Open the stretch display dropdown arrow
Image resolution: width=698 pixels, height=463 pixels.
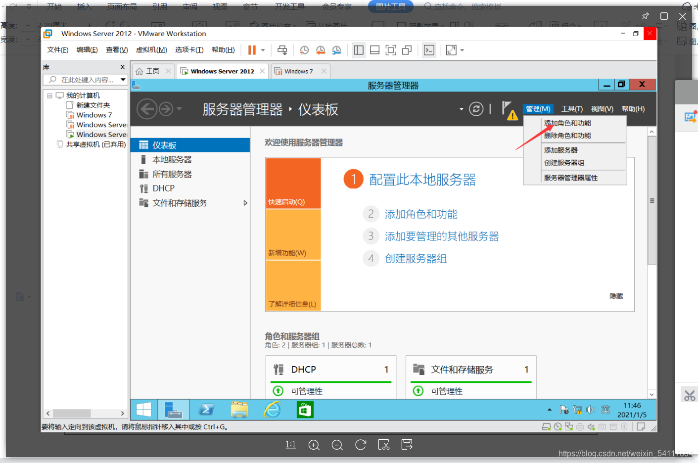tap(462, 50)
